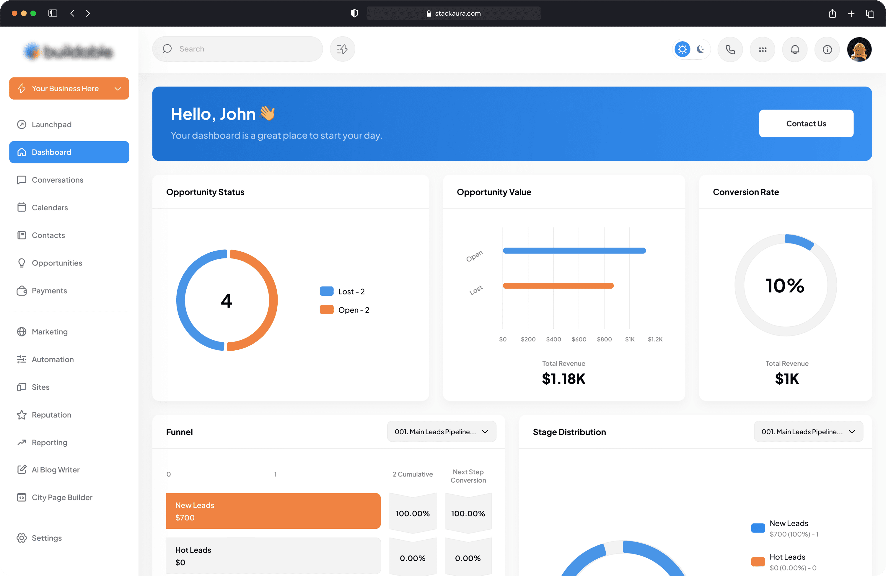This screenshot has width=886, height=576.
Task: Switch to the Dashboard section
Action: (51, 152)
